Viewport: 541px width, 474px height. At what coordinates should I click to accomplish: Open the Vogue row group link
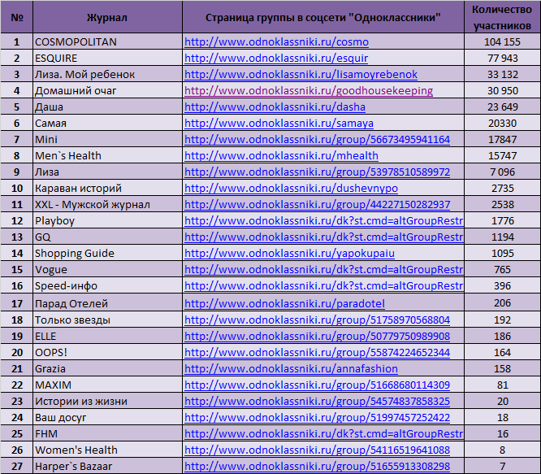point(323,269)
